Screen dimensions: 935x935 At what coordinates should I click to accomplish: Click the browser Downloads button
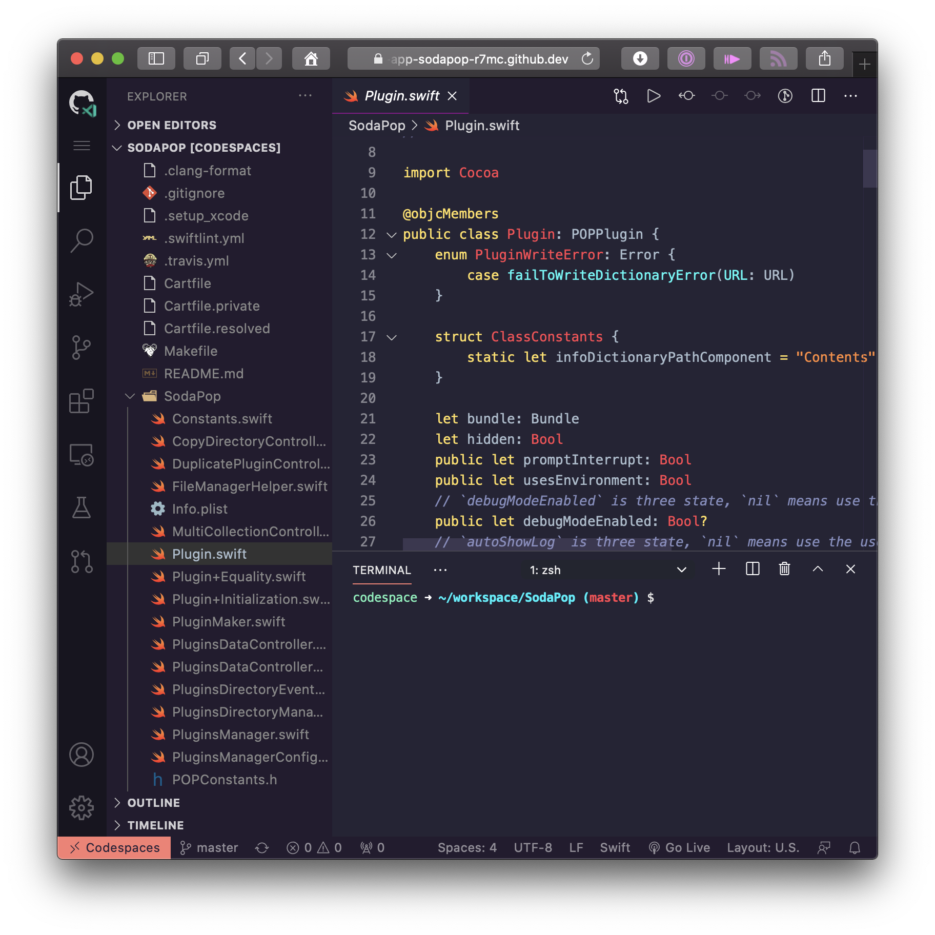pyautogui.click(x=640, y=58)
